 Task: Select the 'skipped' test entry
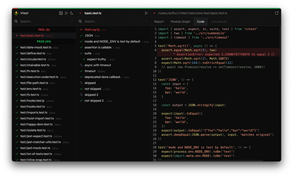[x=113, y=83]
